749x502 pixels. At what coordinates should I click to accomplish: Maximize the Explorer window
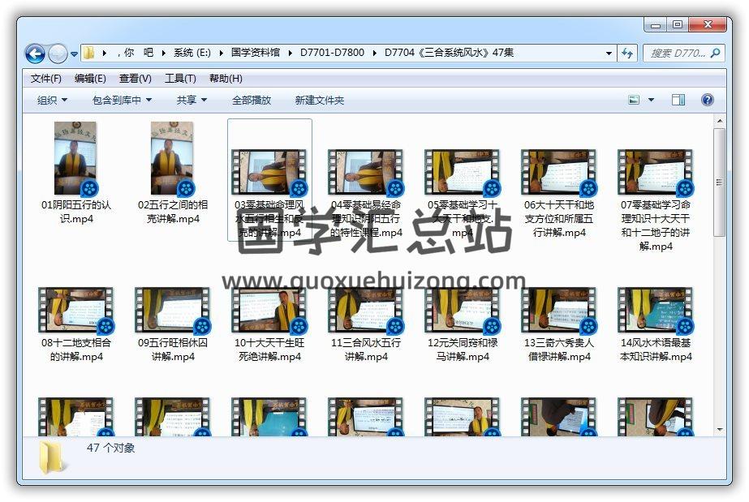pos(678,25)
